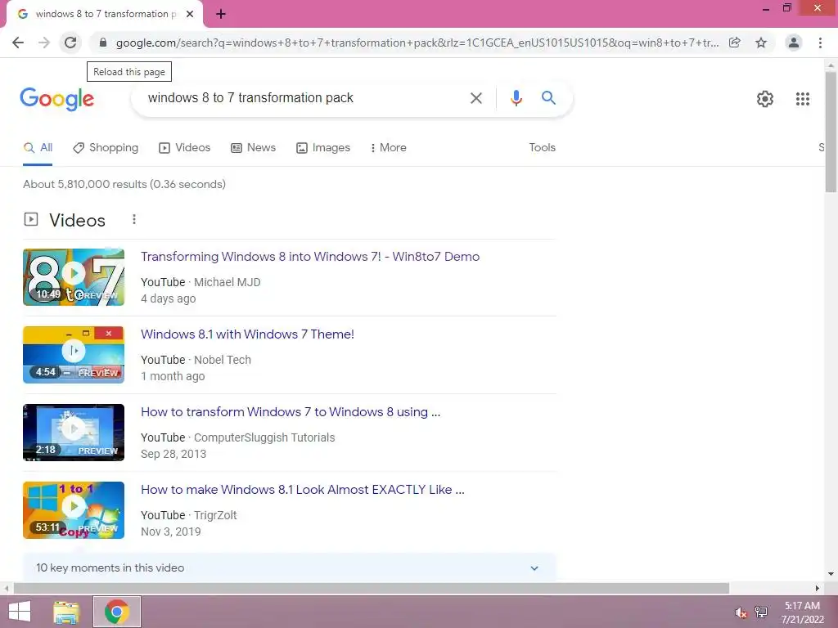
Task: Open Windows 8.1 with Windows 7 Theme link
Action: point(247,334)
